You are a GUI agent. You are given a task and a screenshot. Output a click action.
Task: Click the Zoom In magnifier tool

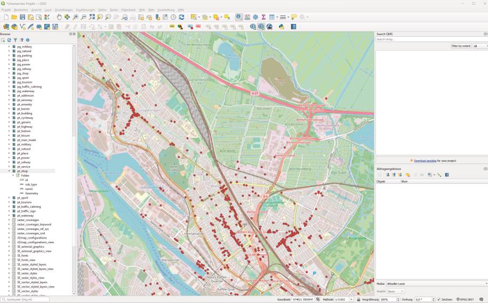click(x=75, y=18)
